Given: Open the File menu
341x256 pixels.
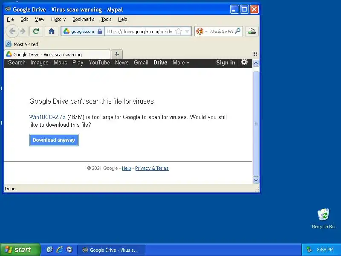Looking at the screenshot, I should tap(10, 19).
